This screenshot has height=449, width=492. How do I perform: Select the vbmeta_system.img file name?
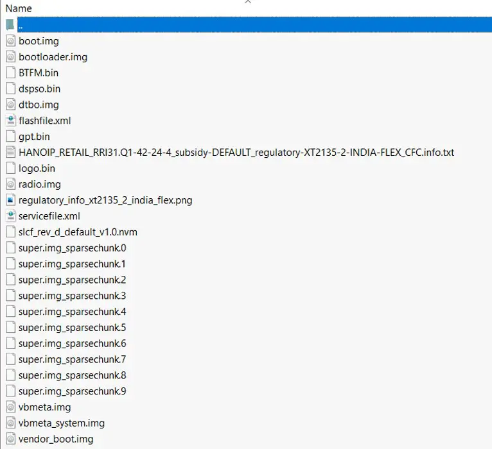tap(62, 423)
